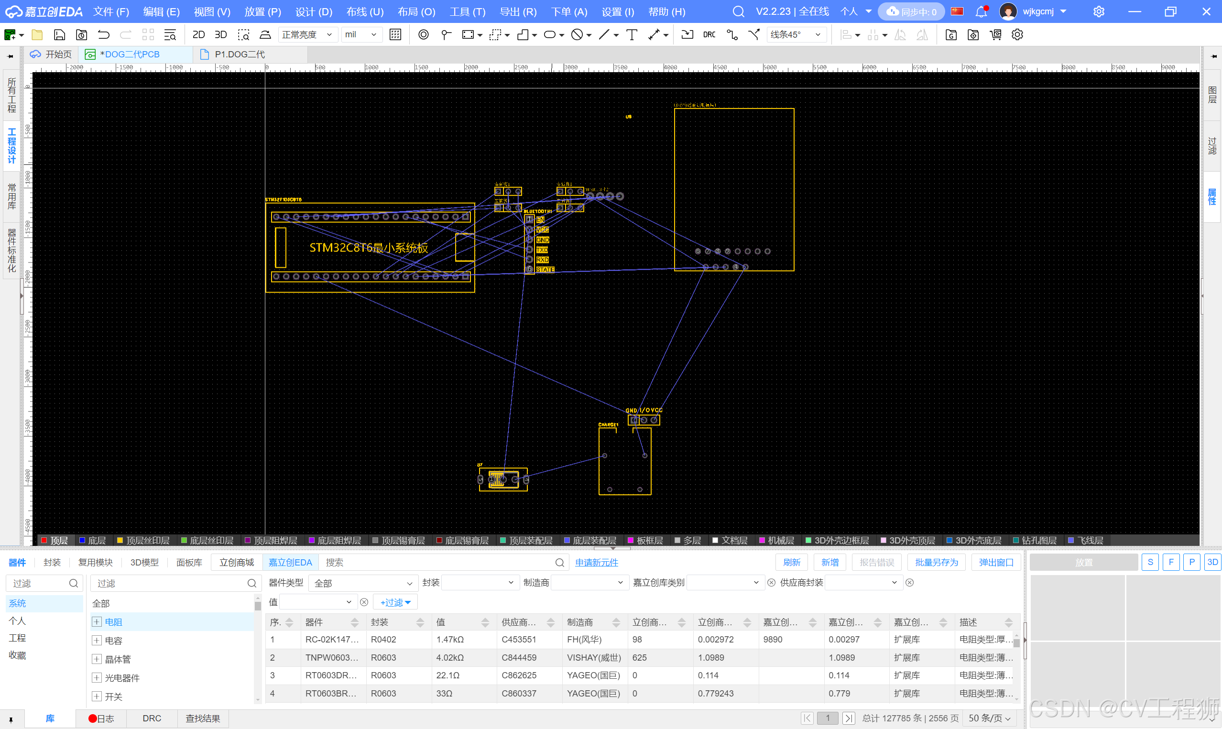Viewport: 1222px width, 729px height.
Task: Click the global search magnifier in title bar
Action: tap(738, 11)
